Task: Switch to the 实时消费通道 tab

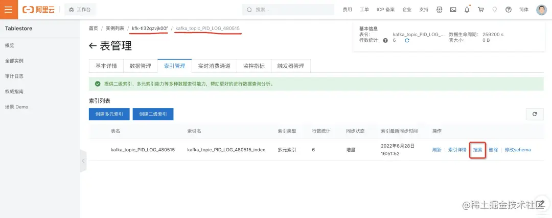Action: click(x=214, y=66)
